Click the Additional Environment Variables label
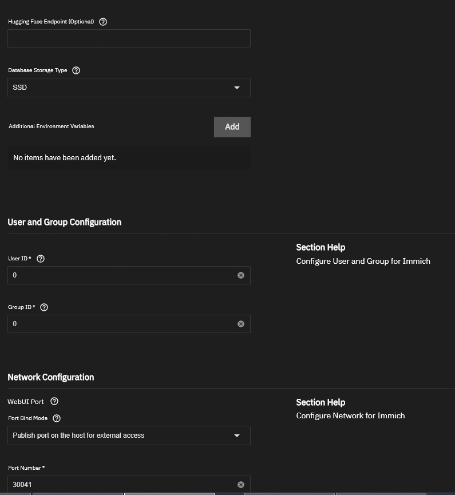The image size is (455, 495). [x=51, y=126]
